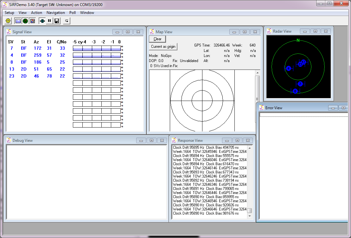Image resolution: width=351 pixels, height=238 pixels.
Task: Open the Data Source Setup gear icon
Action: point(8,21)
